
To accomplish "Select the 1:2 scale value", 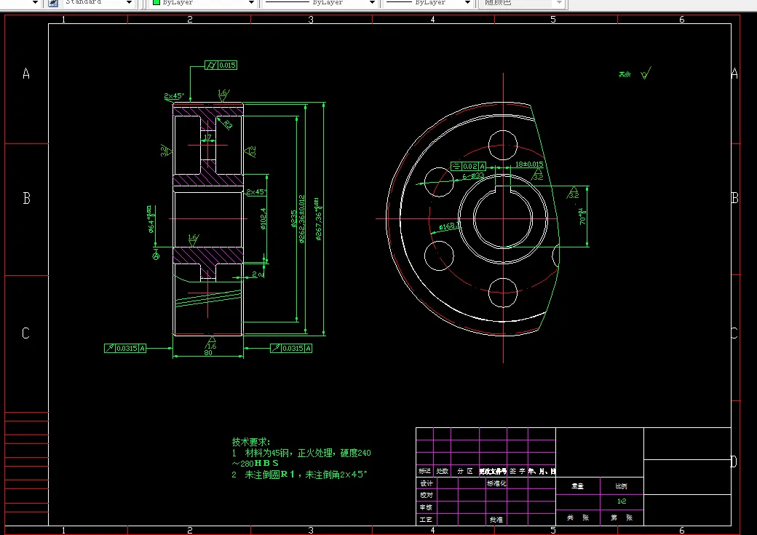I will 622,502.
